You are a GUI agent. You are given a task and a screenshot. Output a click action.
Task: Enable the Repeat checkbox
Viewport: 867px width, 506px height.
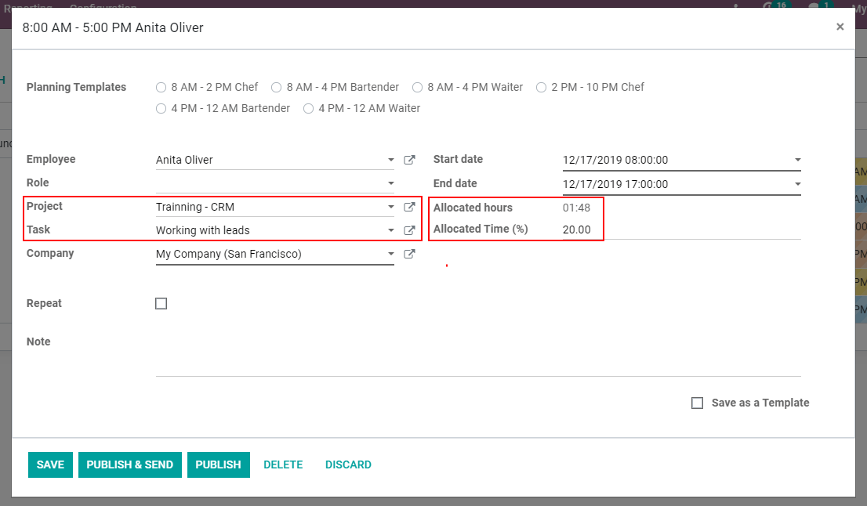[x=161, y=303]
